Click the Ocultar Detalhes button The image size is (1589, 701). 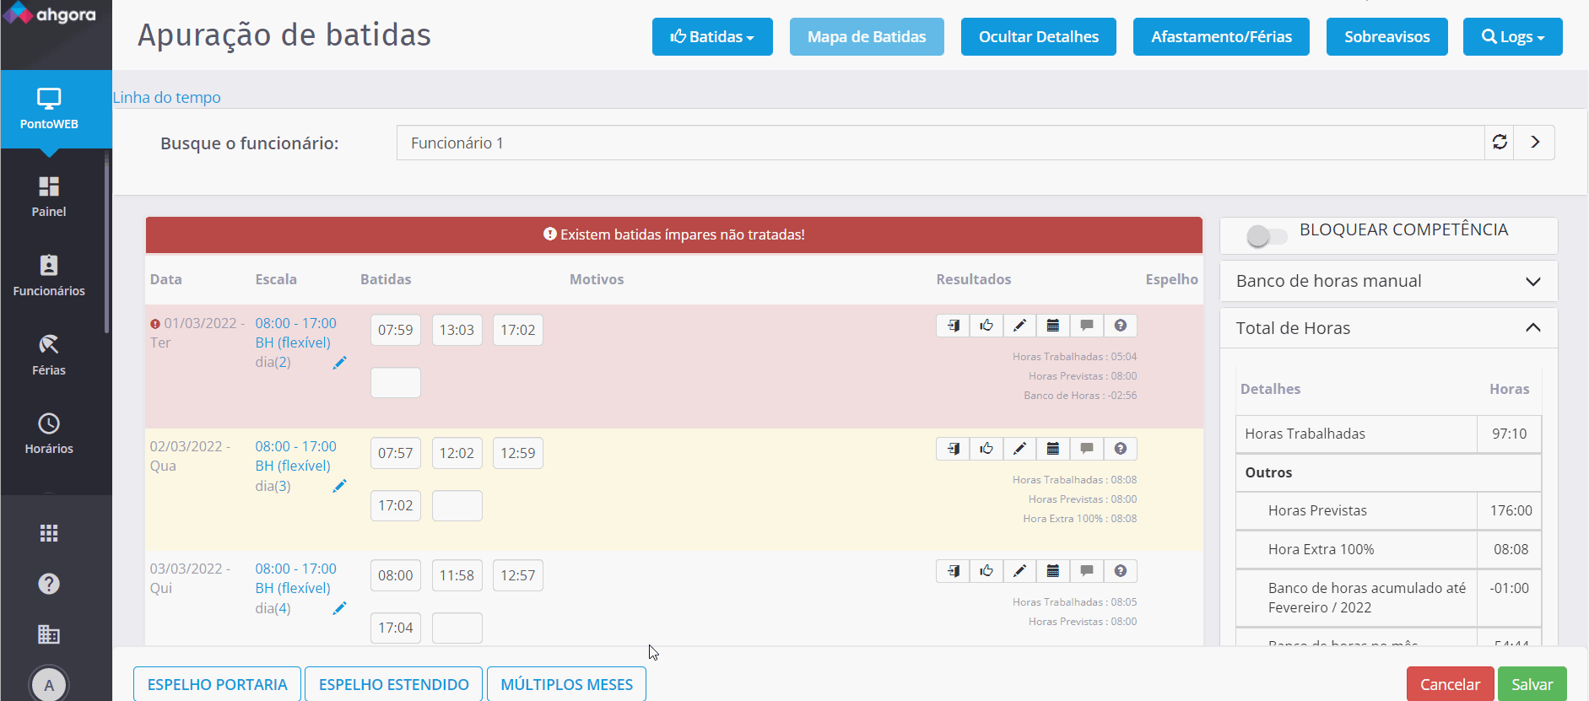click(x=1039, y=36)
